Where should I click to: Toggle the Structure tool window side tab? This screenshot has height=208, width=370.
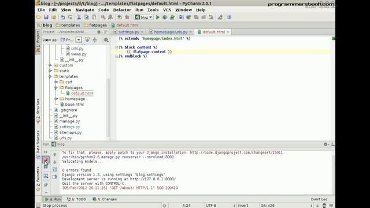(x=38, y=111)
